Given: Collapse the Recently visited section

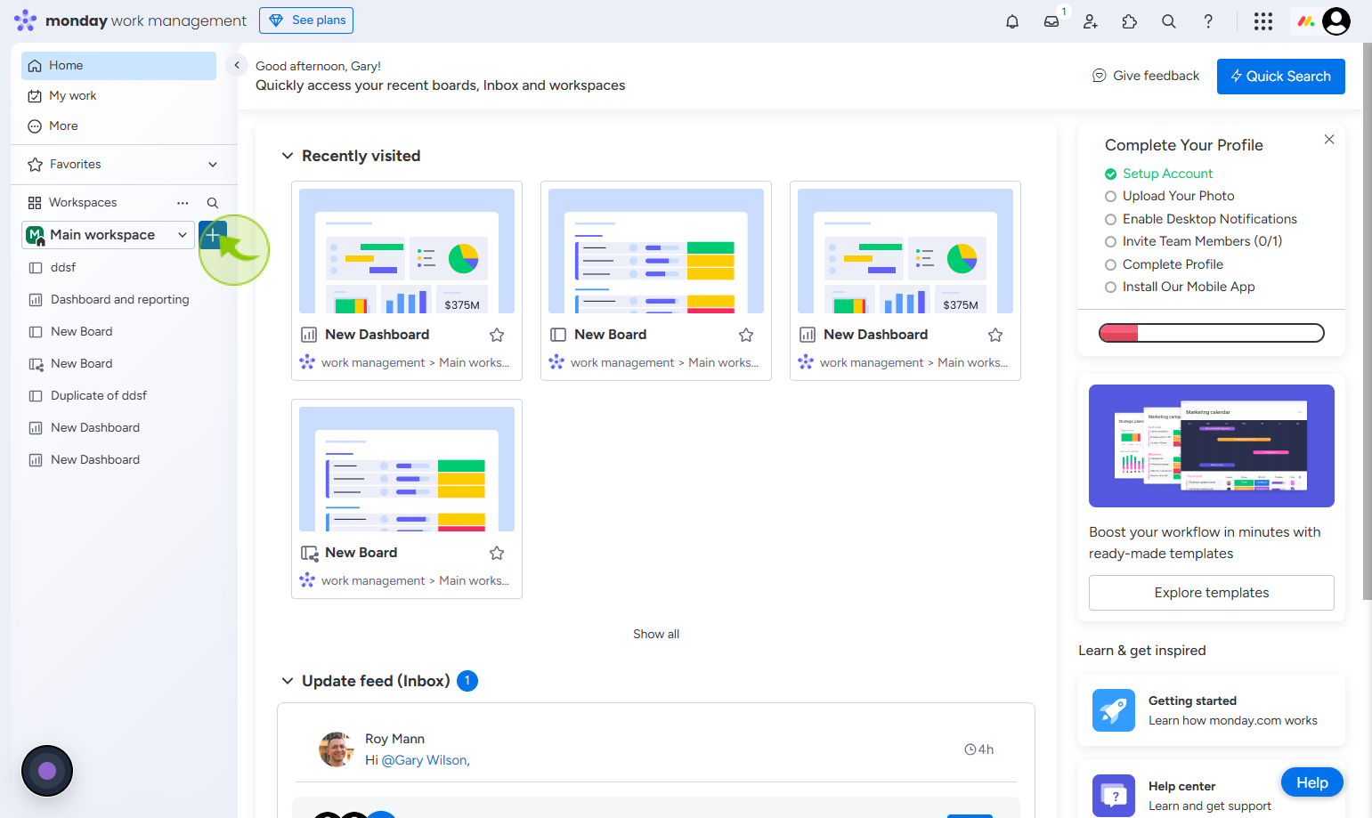Looking at the screenshot, I should click(x=288, y=156).
